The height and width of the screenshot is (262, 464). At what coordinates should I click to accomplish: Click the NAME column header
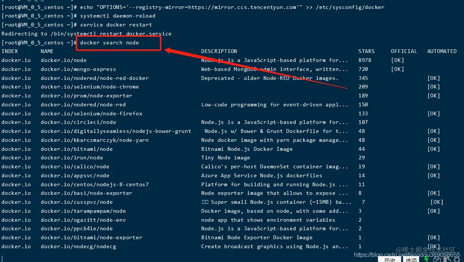pos(47,52)
